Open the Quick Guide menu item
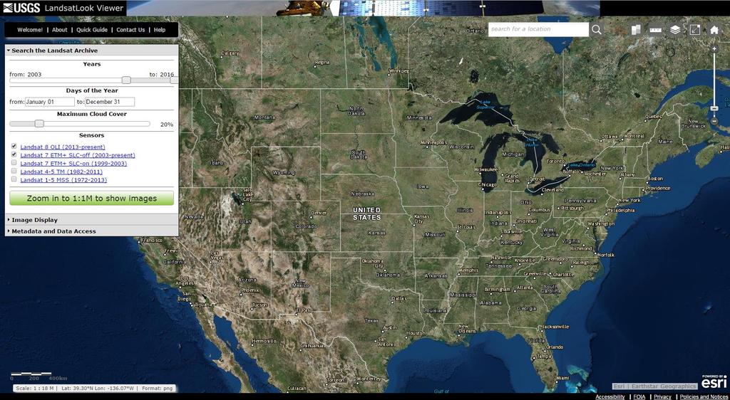730x400 pixels. point(92,30)
